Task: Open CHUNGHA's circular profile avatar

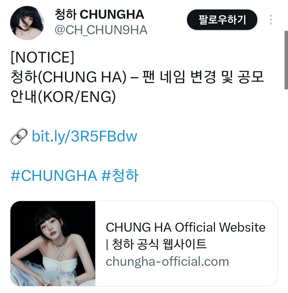Action: click(x=27, y=23)
